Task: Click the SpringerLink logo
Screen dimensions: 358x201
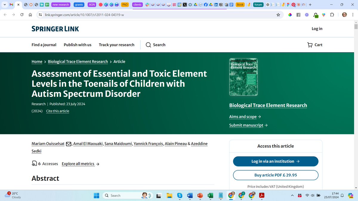Action: [55, 29]
